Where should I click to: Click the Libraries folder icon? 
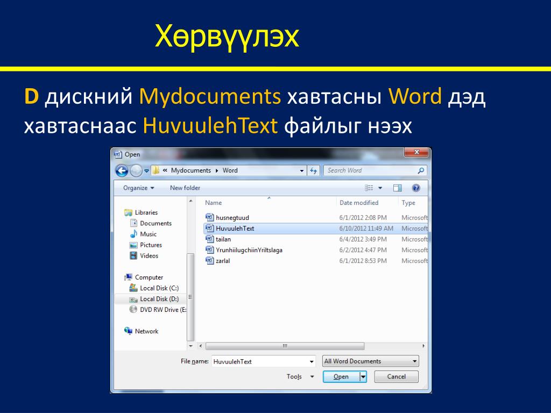point(128,212)
